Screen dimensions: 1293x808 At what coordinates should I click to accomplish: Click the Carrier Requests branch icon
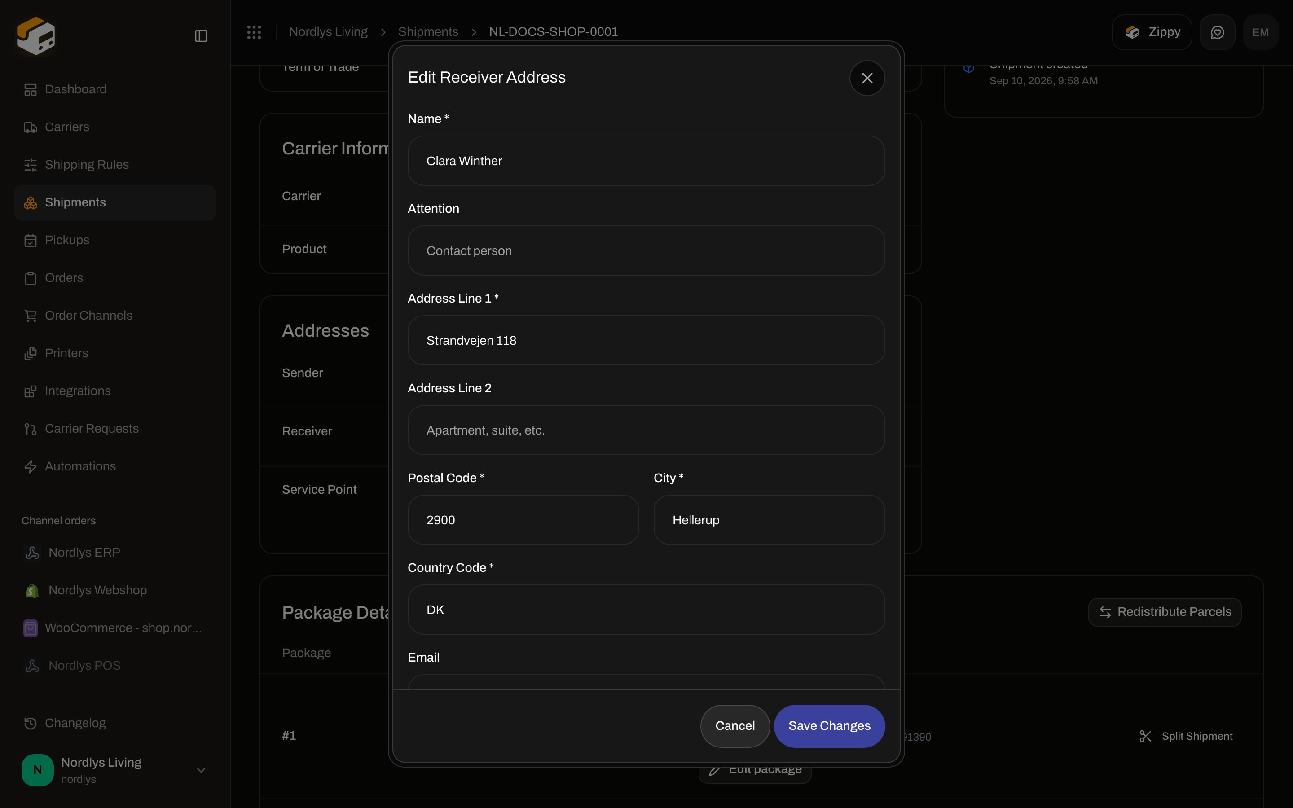tap(31, 429)
